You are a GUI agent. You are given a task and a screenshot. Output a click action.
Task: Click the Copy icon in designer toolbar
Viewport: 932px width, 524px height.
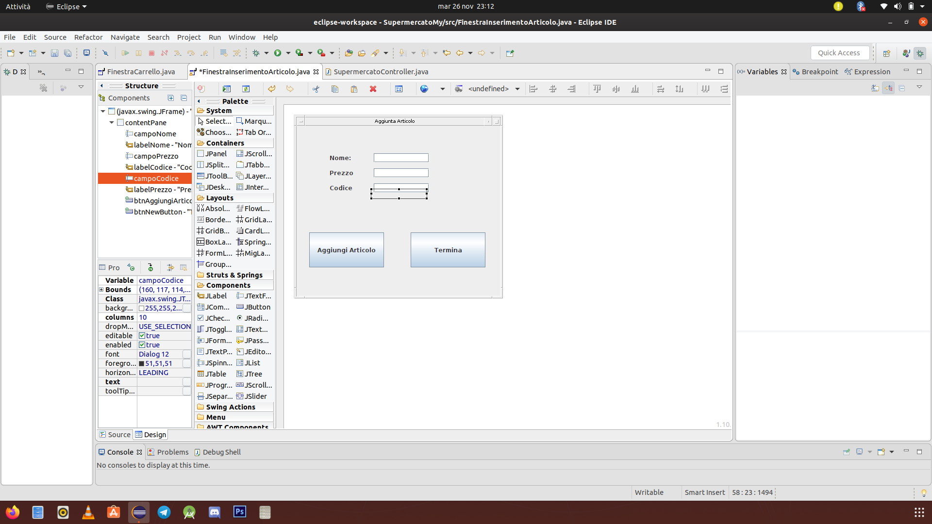(335, 89)
